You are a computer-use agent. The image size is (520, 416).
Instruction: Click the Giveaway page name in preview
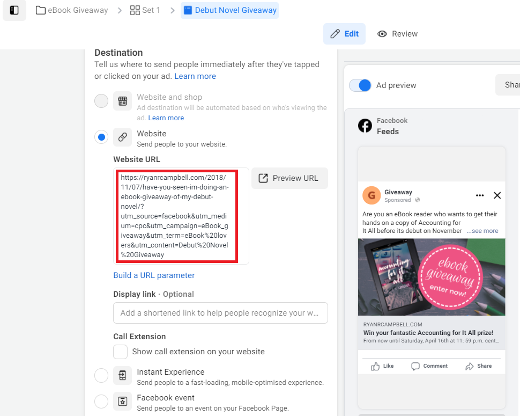tap(398, 192)
